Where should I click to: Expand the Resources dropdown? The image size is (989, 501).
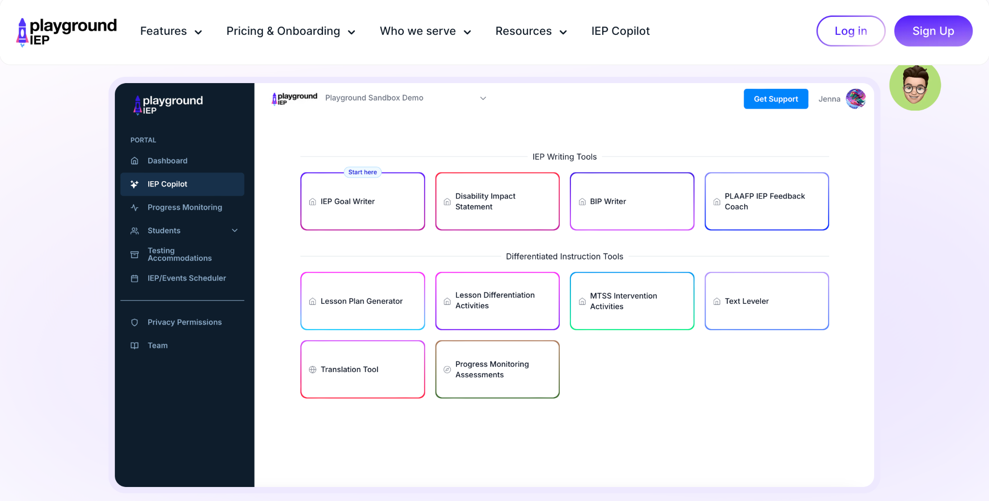click(x=530, y=31)
